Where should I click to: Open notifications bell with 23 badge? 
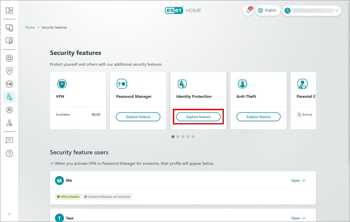point(248,10)
